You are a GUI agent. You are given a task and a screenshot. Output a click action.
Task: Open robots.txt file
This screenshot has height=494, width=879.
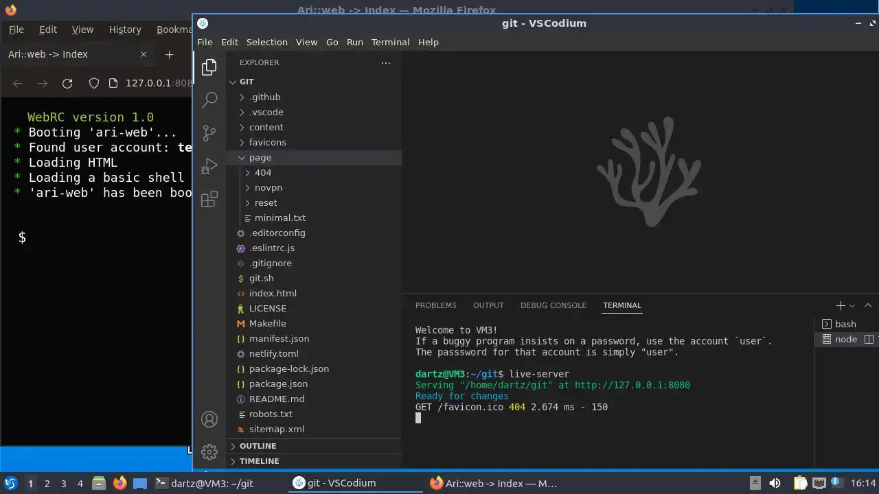click(x=314, y=414)
